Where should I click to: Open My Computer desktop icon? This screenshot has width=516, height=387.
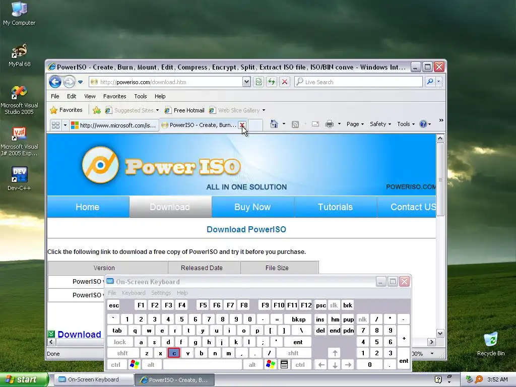point(19,13)
